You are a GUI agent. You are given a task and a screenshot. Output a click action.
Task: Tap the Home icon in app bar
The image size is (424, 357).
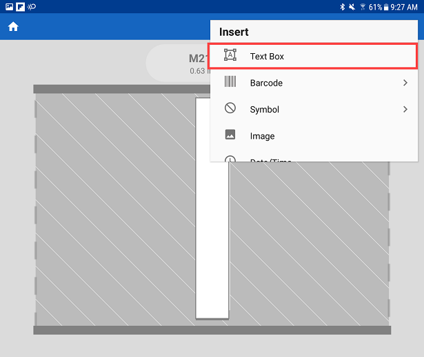point(13,27)
